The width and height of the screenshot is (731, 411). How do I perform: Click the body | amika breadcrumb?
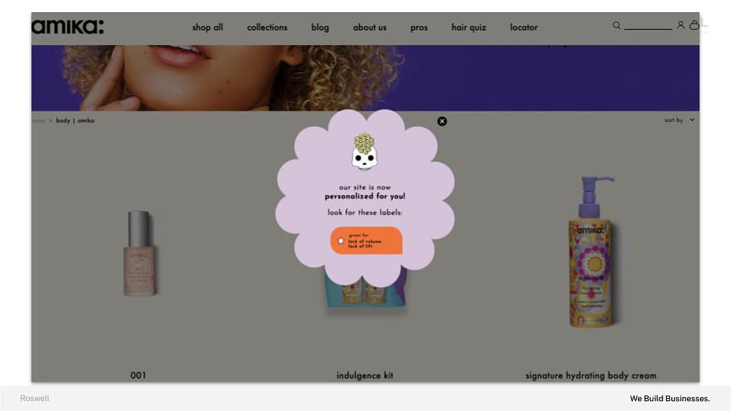(x=75, y=121)
